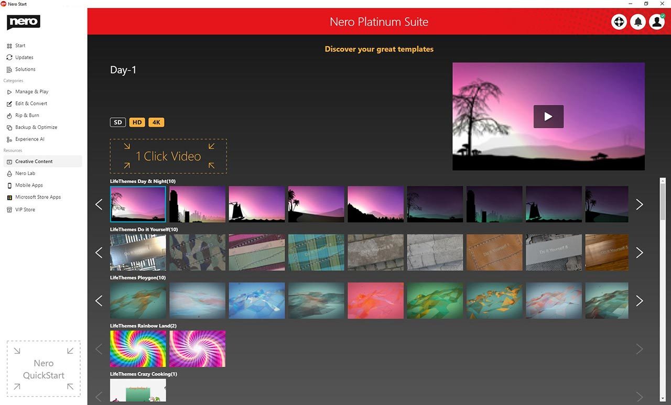Select the SD resolution badge

pos(118,123)
